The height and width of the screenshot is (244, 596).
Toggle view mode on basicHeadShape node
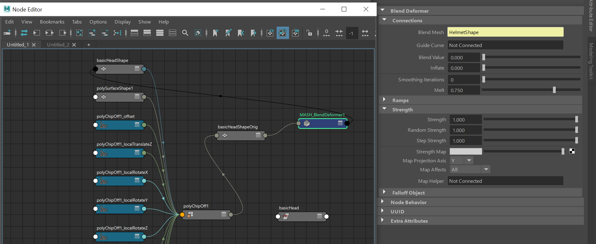point(137,69)
